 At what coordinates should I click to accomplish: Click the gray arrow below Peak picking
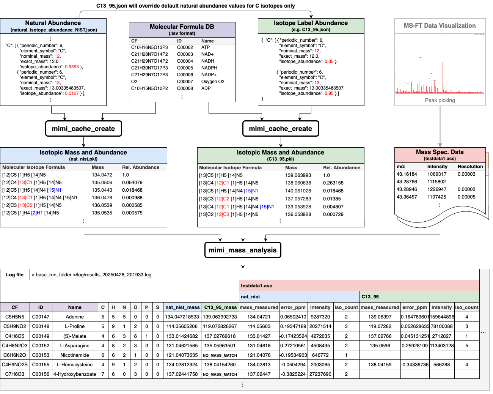pyautogui.click(x=440, y=126)
